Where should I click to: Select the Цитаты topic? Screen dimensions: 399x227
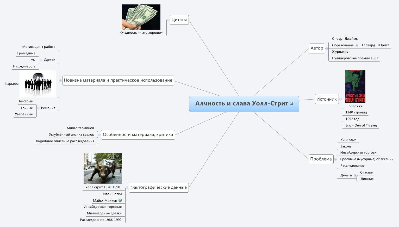coord(179,20)
